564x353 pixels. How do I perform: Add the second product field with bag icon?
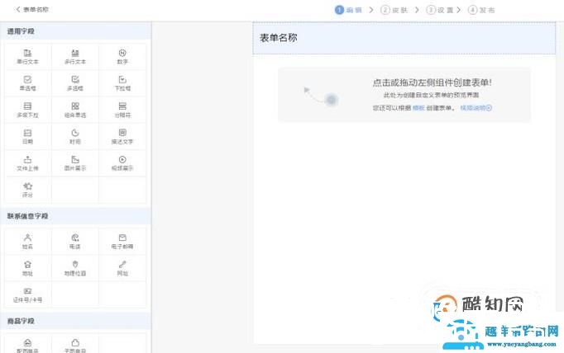click(x=74, y=345)
